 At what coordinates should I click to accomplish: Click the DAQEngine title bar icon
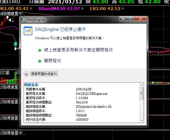click(x=23, y=19)
